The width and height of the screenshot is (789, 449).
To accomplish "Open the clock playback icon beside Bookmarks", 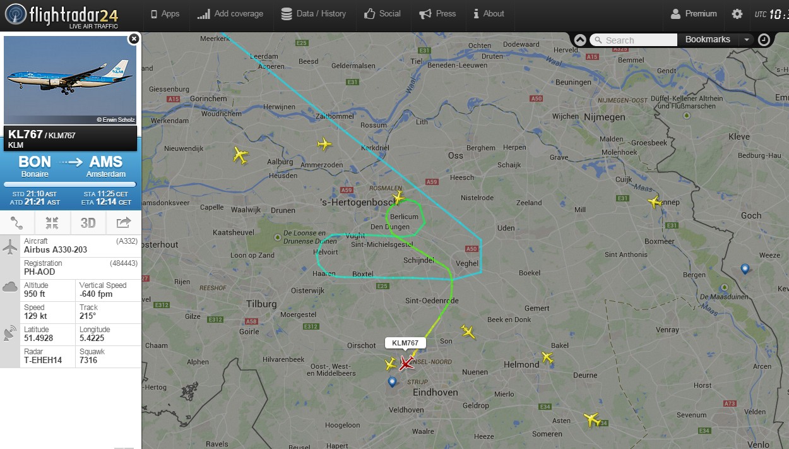I will pos(764,40).
